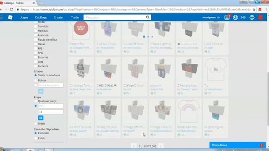Click the red Roblox icon beside settings

tap(261, 17)
